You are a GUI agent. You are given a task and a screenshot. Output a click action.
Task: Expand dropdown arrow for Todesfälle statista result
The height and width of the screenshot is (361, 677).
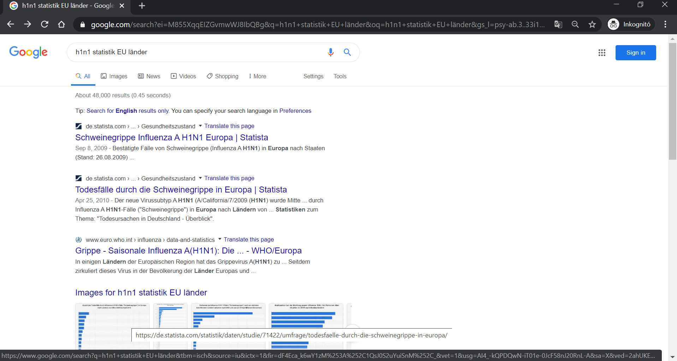point(200,178)
